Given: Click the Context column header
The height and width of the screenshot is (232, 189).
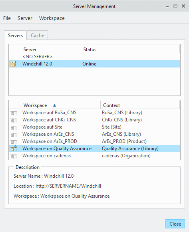Looking at the screenshot, I should tap(140, 105).
